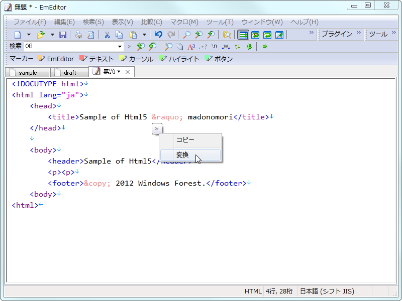The width and height of the screenshot is (402, 301).
Task: Select the EmEditor marker
Action: coord(56,59)
